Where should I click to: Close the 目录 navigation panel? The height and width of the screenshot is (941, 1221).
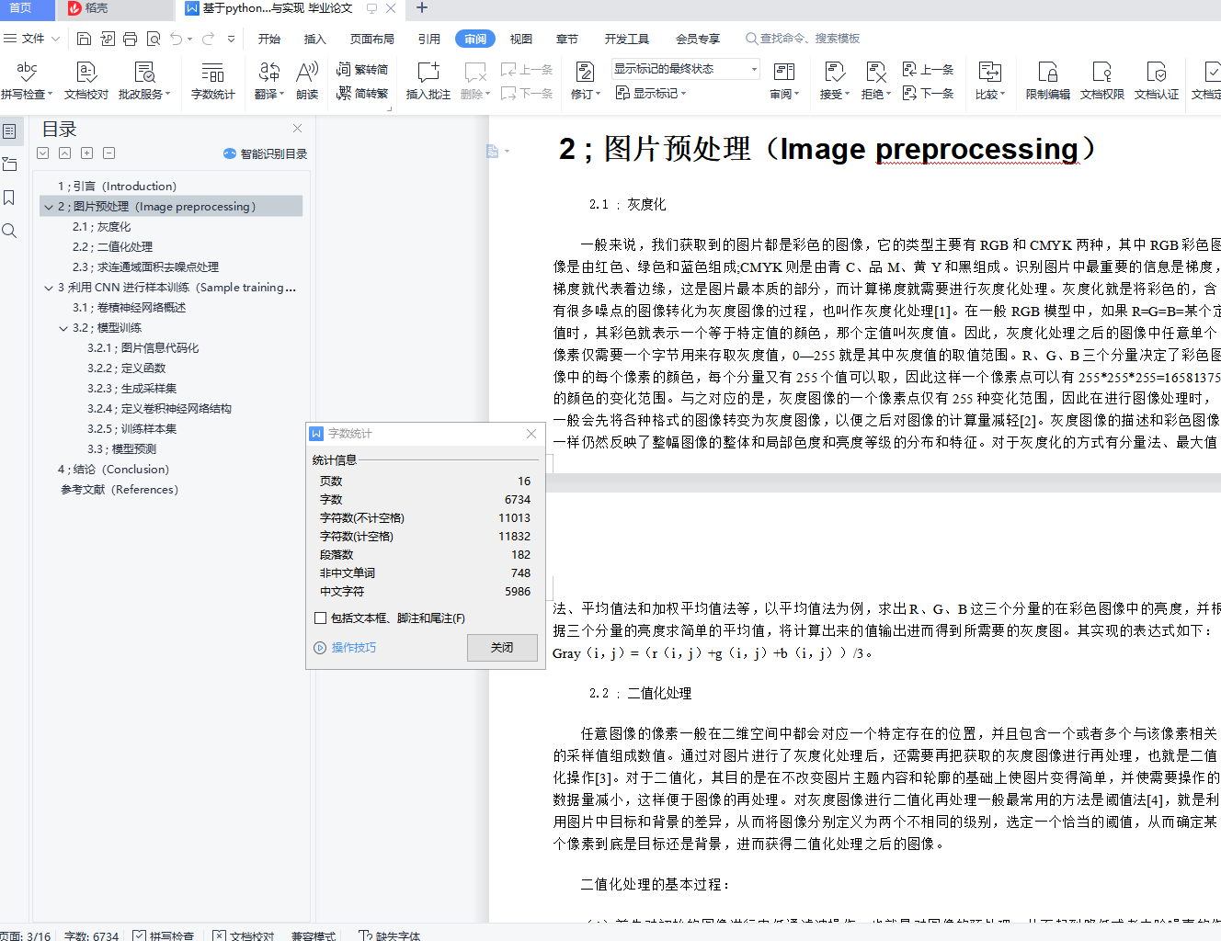click(297, 129)
